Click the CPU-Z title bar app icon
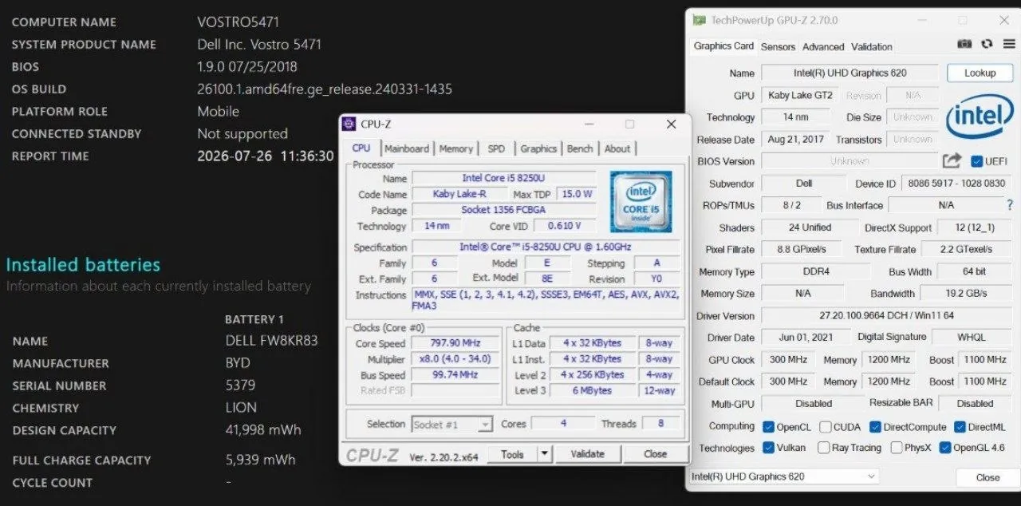The image size is (1021, 506). click(x=349, y=124)
